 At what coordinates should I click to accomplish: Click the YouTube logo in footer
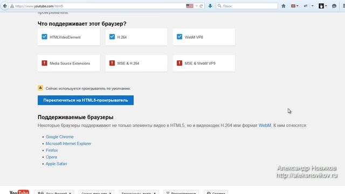coord(19,192)
